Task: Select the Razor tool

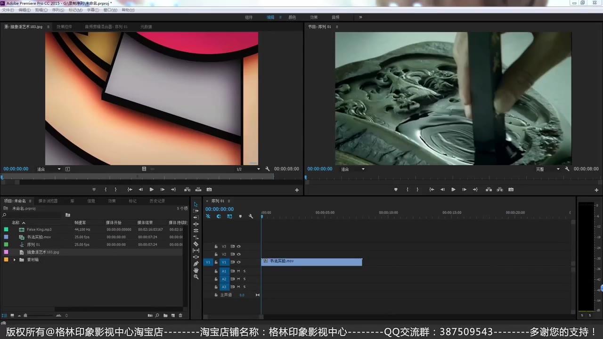Action: coord(196,244)
